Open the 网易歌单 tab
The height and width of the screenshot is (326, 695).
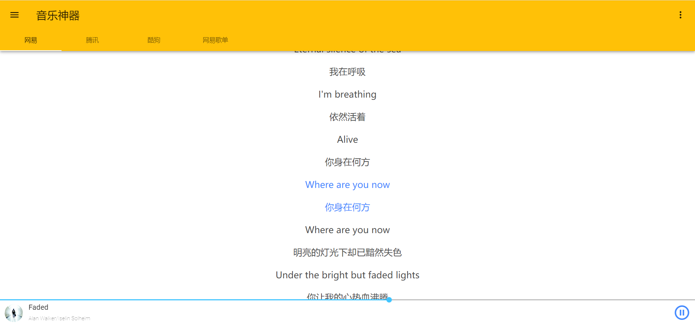pyautogui.click(x=215, y=40)
